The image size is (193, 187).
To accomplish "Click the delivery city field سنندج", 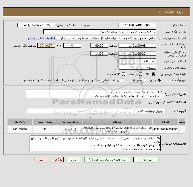I will point(137,68).
